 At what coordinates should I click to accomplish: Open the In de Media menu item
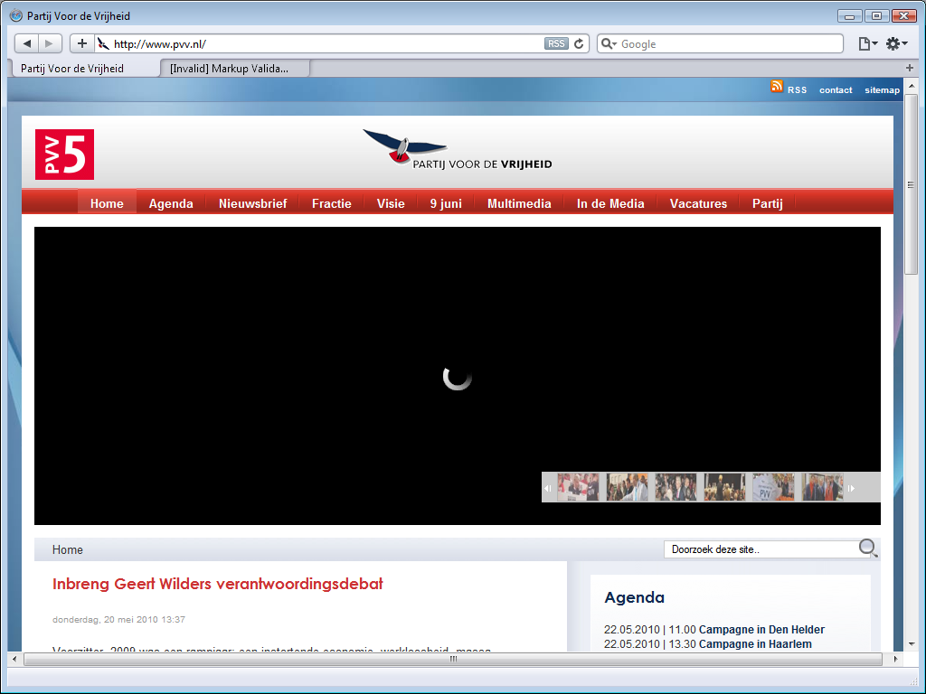(x=610, y=203)
